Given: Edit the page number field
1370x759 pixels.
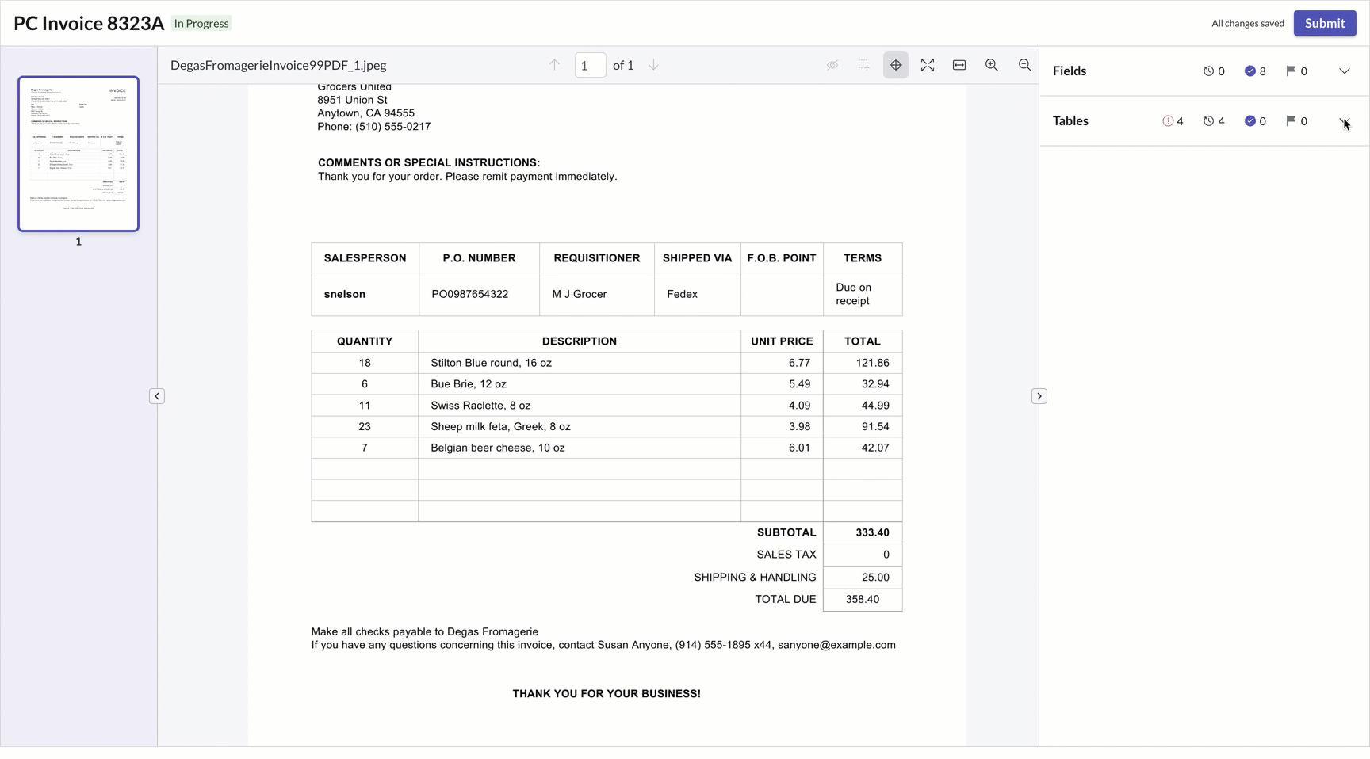Looking at the screenshot, I should point(590,65).
